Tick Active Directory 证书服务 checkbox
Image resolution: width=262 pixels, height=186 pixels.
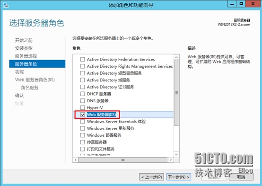click(x=83, y=87)
